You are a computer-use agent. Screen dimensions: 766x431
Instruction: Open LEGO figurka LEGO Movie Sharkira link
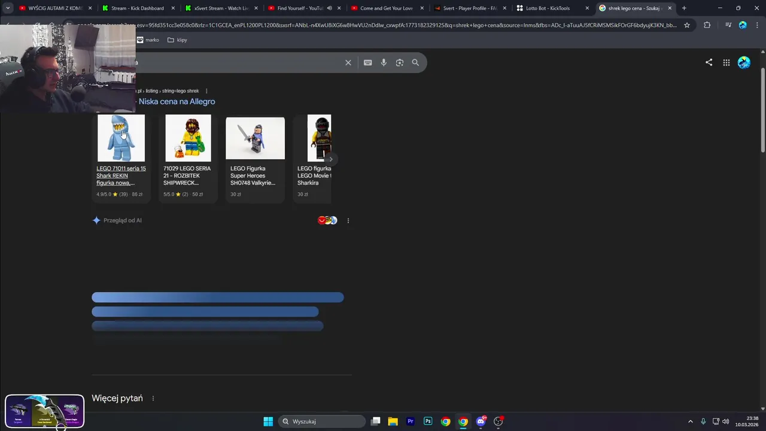tap(314, 176)
